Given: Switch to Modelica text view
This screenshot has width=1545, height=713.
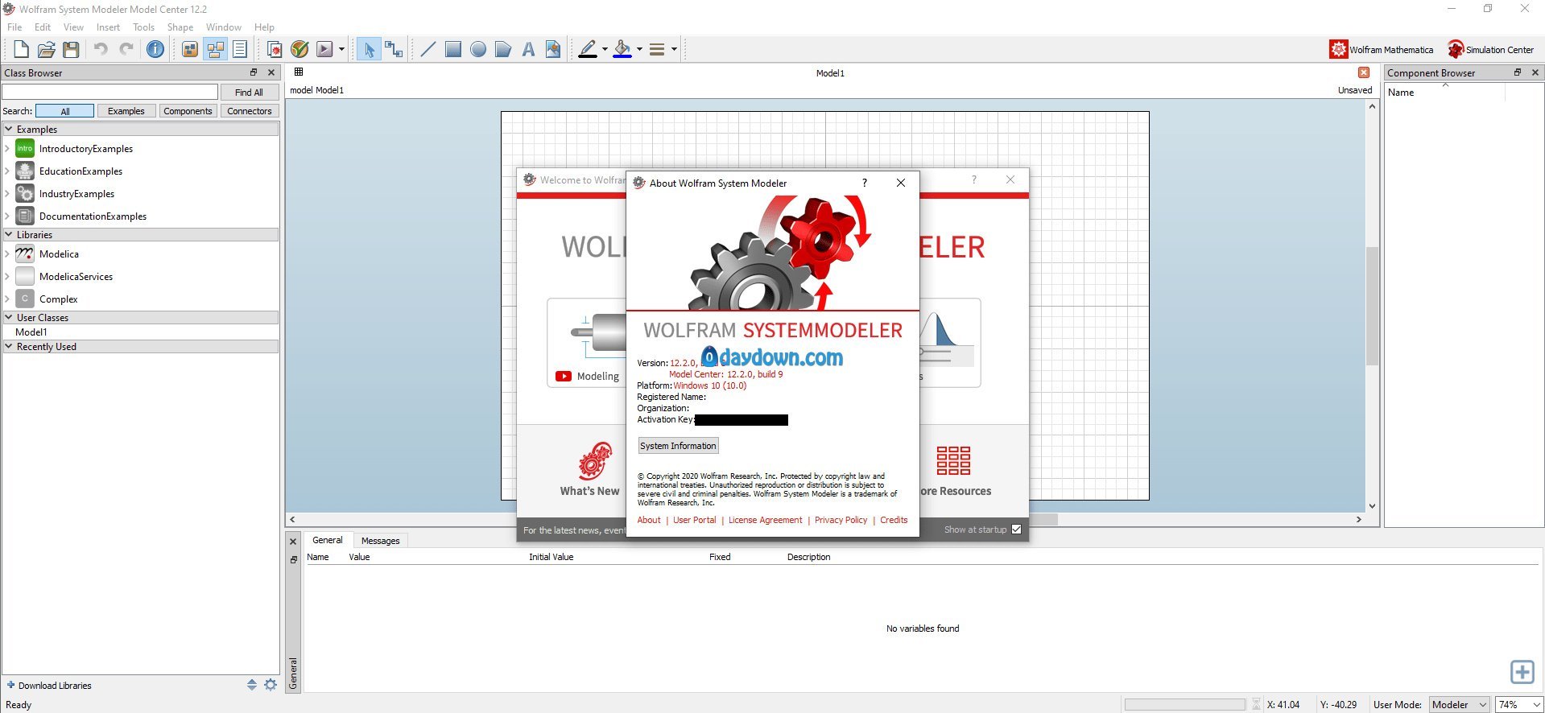Looking at the screenshot, I should [x=240, y=50].
